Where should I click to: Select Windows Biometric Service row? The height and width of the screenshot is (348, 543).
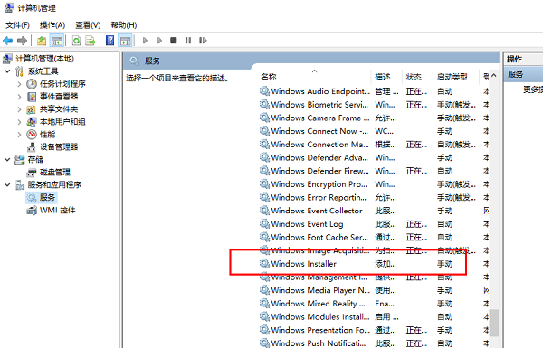373,105
